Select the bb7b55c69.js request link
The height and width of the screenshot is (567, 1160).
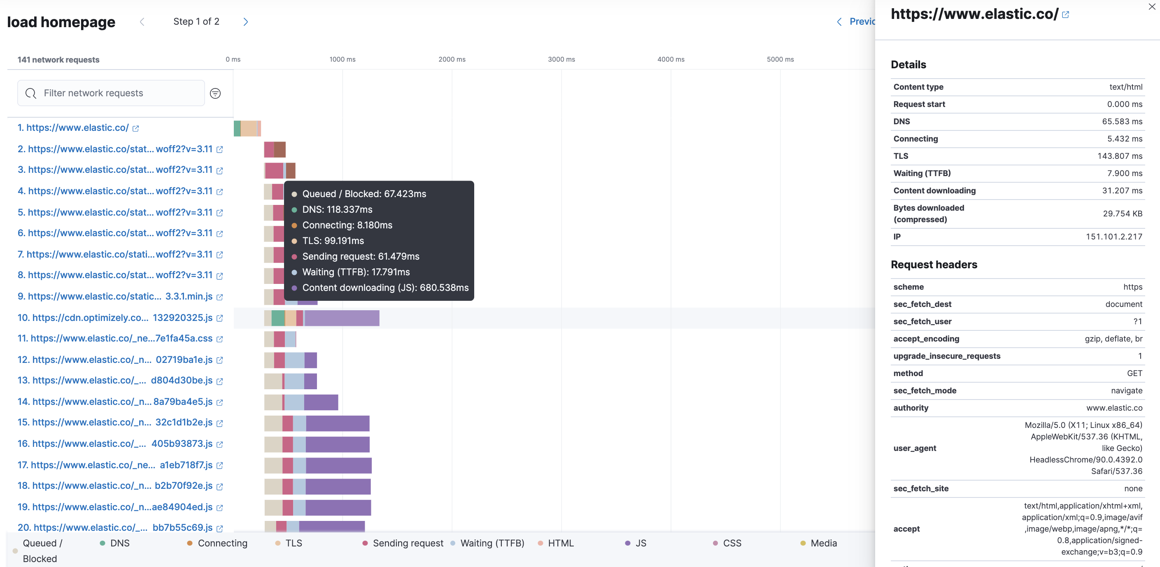tap(115, 527)
